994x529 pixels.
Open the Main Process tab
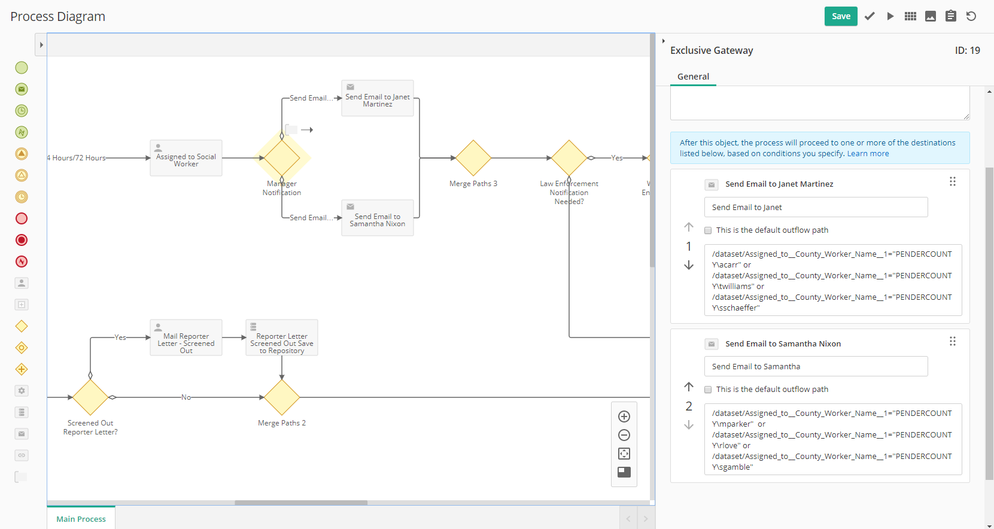click(81, 519)
